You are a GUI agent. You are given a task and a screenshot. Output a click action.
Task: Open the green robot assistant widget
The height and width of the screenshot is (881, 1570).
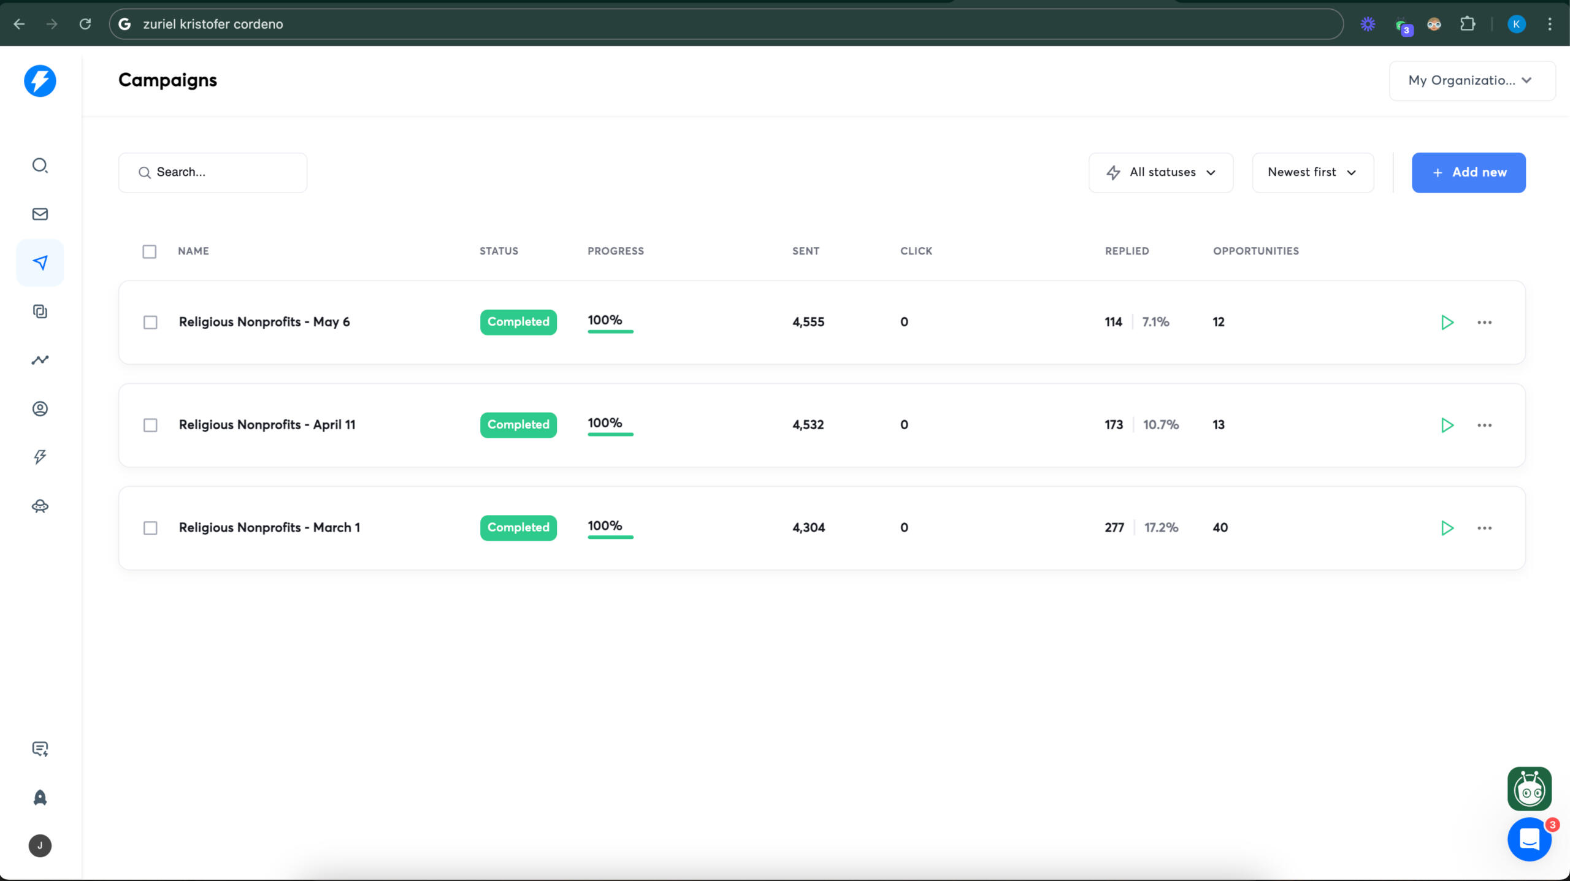tap(1529, 789)
